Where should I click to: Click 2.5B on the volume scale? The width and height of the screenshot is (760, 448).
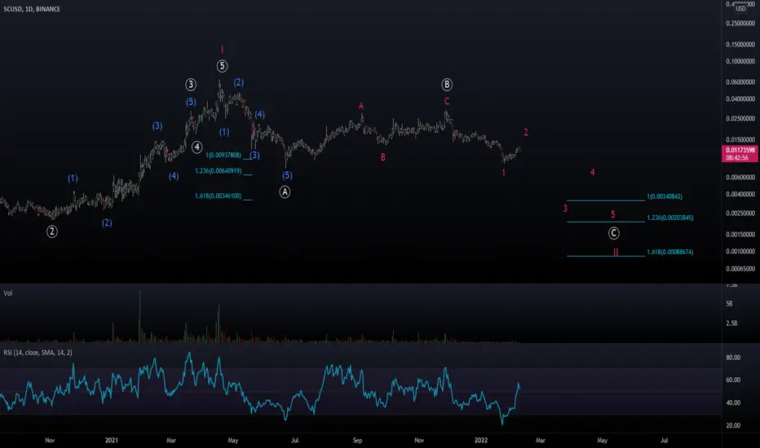[x=731, y=323]
